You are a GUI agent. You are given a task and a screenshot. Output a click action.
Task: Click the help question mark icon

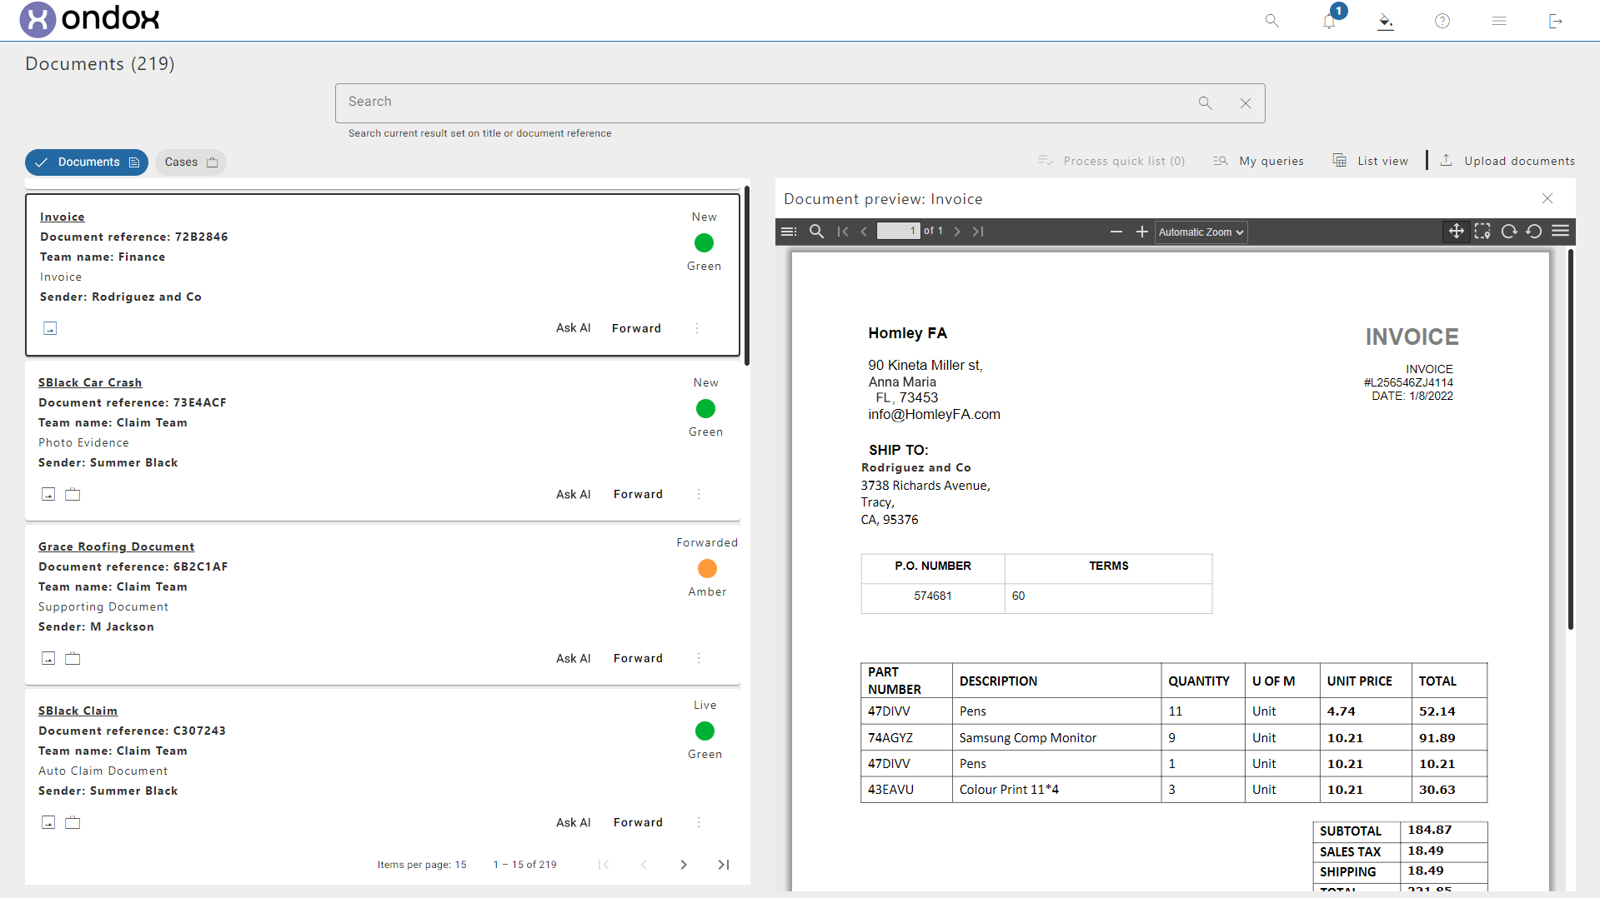point(1442,22)
